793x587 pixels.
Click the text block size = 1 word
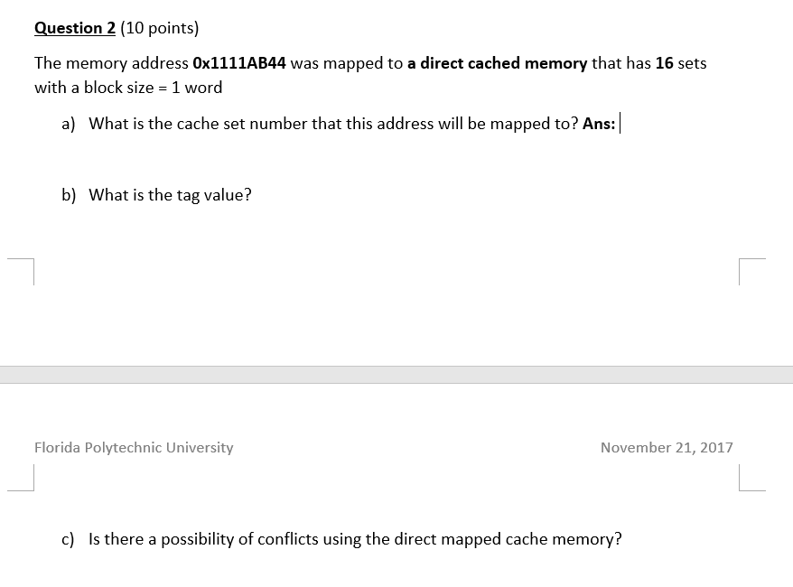153,88
